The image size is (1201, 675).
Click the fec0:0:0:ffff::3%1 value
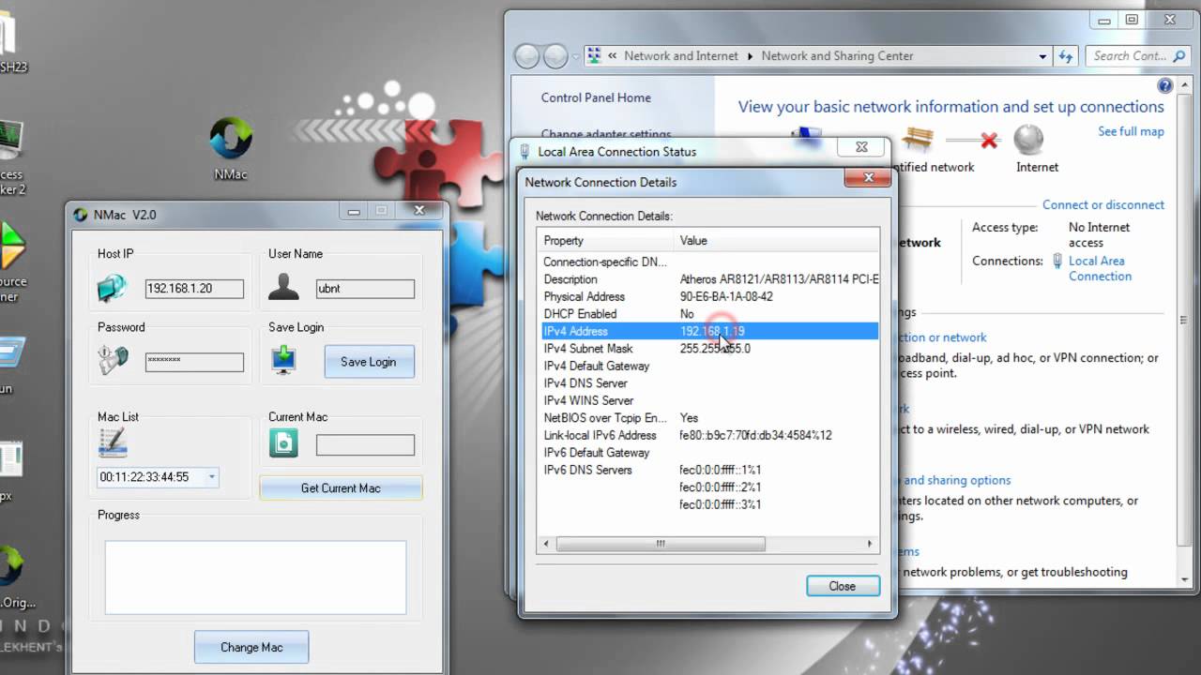point(720,504)
